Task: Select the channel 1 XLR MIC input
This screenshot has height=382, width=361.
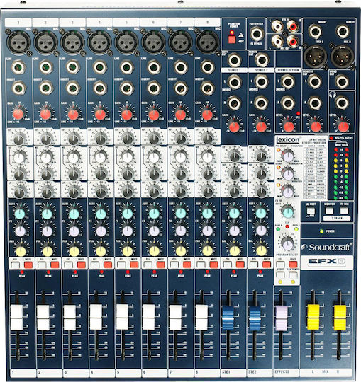Action: click(18, 42)
